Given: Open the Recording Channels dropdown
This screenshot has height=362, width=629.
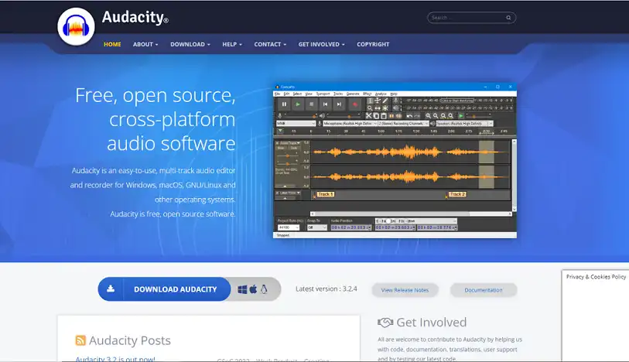Looking at the screenshot, I should pyautogui.click(x=404, y=124).
